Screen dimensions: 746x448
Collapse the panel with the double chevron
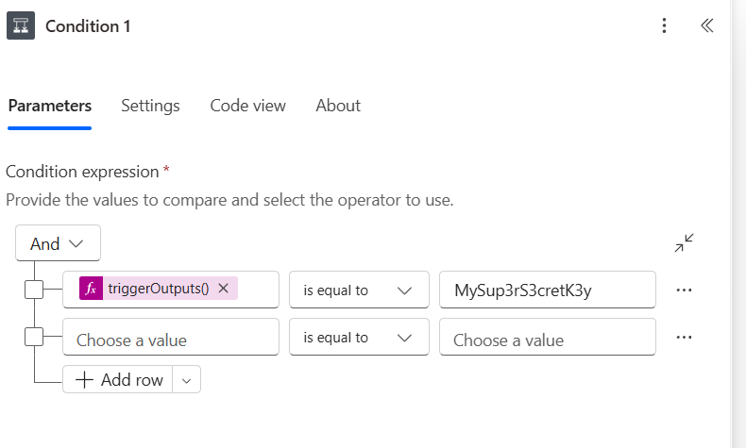pyautogui.click(x=706, y=25)
